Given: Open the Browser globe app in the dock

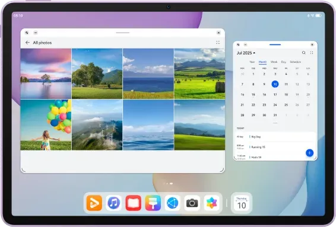Looking at the screenshot, I should coord(173,203).
